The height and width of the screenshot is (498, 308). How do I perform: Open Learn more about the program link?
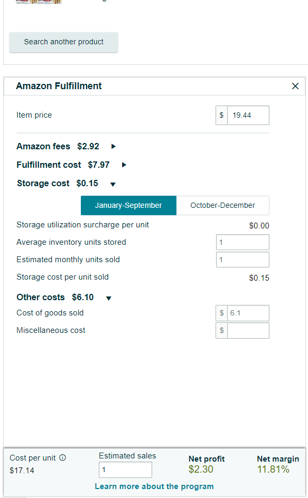click(154, 486)
